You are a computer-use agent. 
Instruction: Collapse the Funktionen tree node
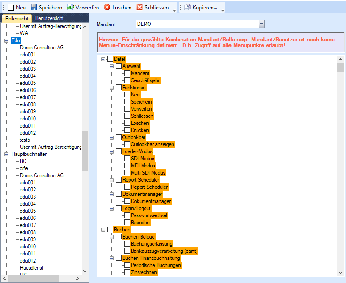tap(112, 88)
